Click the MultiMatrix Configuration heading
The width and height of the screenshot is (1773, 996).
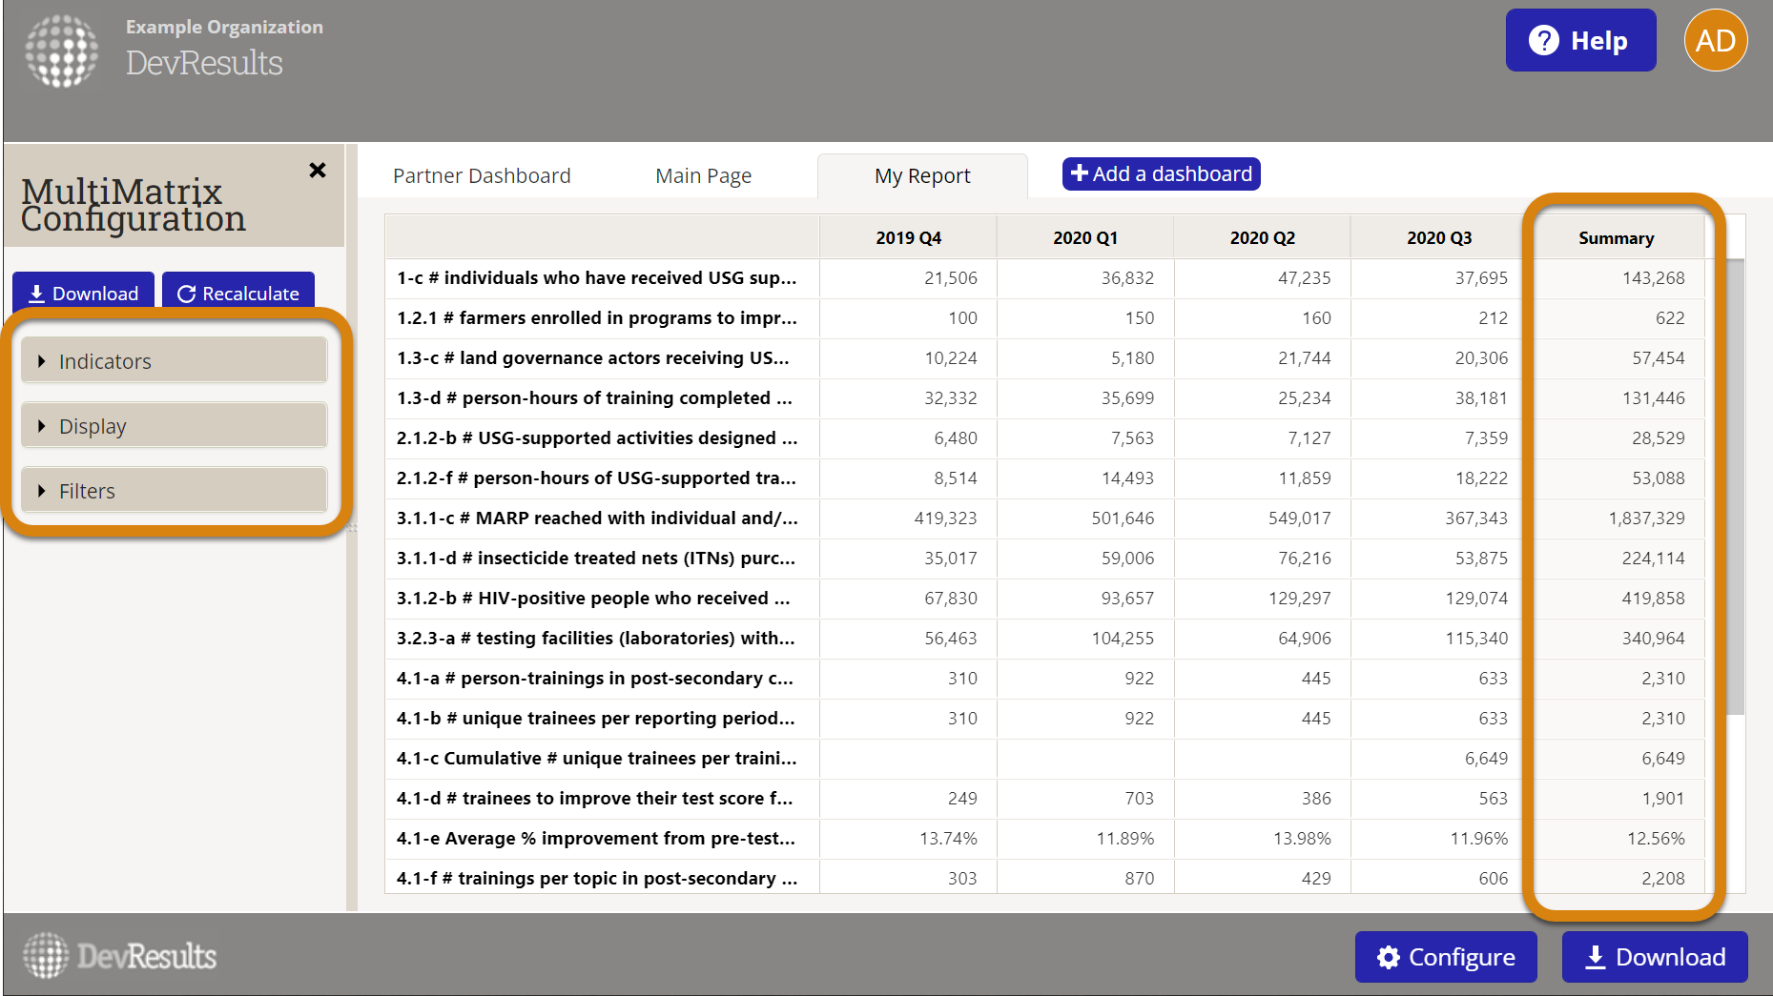click(x=134, y=205)
